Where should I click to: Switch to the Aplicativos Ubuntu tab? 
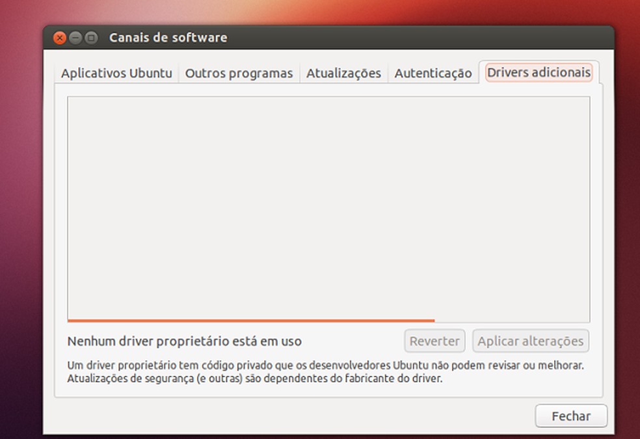pos(116,73)
